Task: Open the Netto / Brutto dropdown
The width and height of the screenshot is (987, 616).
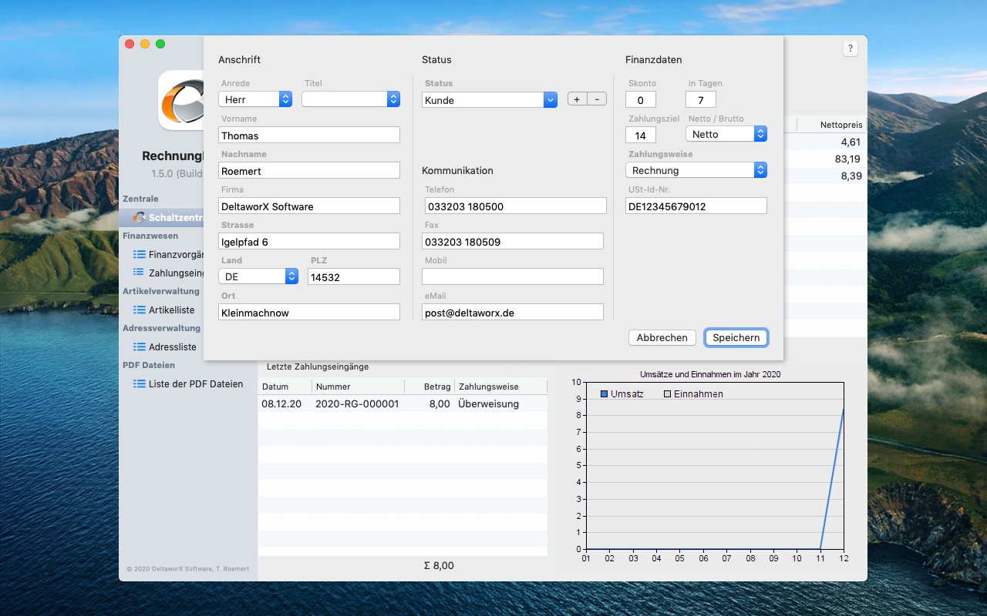Action: coord(726,134)
